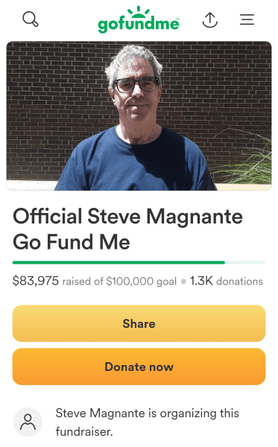This screenshot has width=278, height=447.
Task: Tap the $83,975 raised amount
Action: point(36,281)
